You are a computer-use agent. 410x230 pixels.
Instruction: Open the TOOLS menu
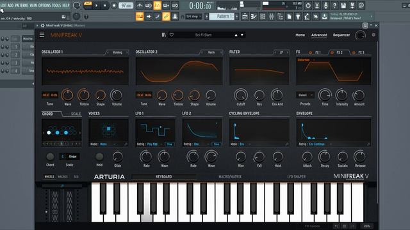[56, 5]
